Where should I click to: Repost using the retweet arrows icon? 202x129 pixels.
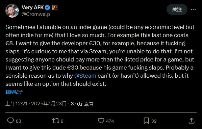[56, 121]
